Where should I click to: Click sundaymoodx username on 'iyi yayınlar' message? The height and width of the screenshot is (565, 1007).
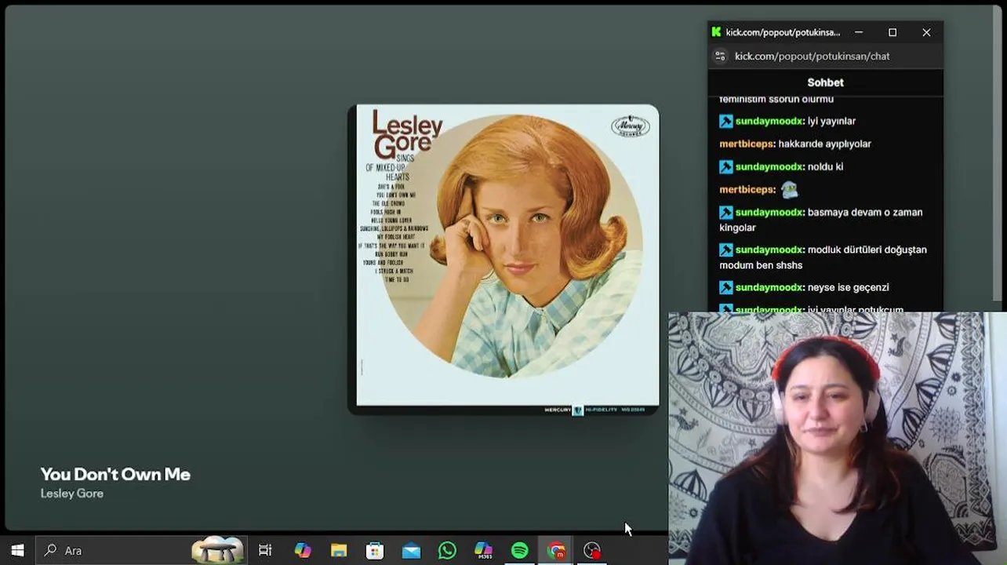click(x=769, y=121)
